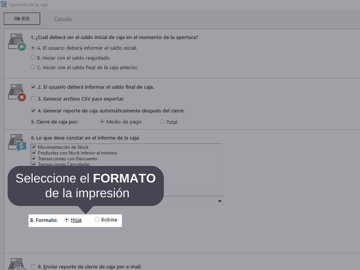Enable Generar archivo CSV para exportar
The width and height of the screenshot is (360, 270).
click(x=33, y=99)
